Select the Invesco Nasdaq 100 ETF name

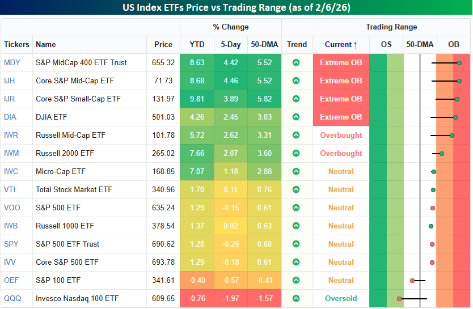[77, 298]
